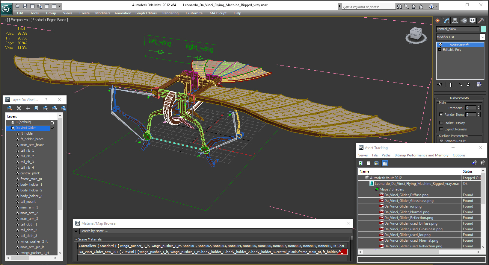489x265 pixels.
Task: Click the star Favorites icon
Action: 421,6
